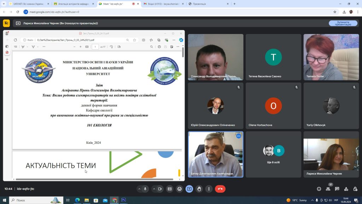Click the search icon in PDF toolbar
Viewport: 362px width, 204px height.
point(152,47)
